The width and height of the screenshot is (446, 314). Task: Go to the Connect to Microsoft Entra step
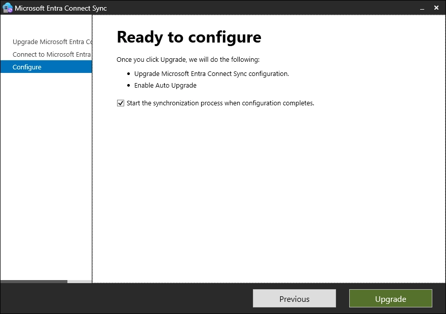click(51, 54)
